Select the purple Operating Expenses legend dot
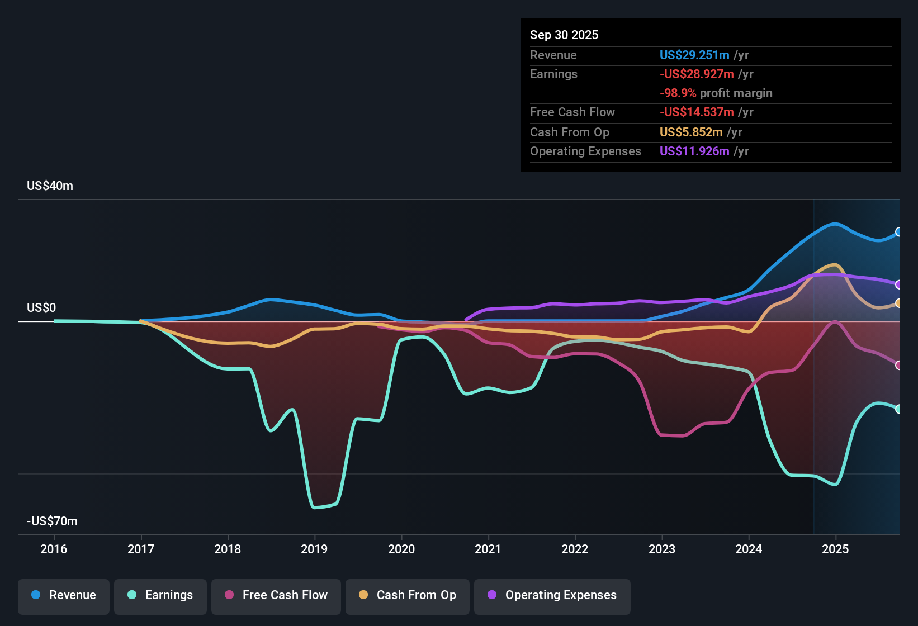 pos(491,595)
